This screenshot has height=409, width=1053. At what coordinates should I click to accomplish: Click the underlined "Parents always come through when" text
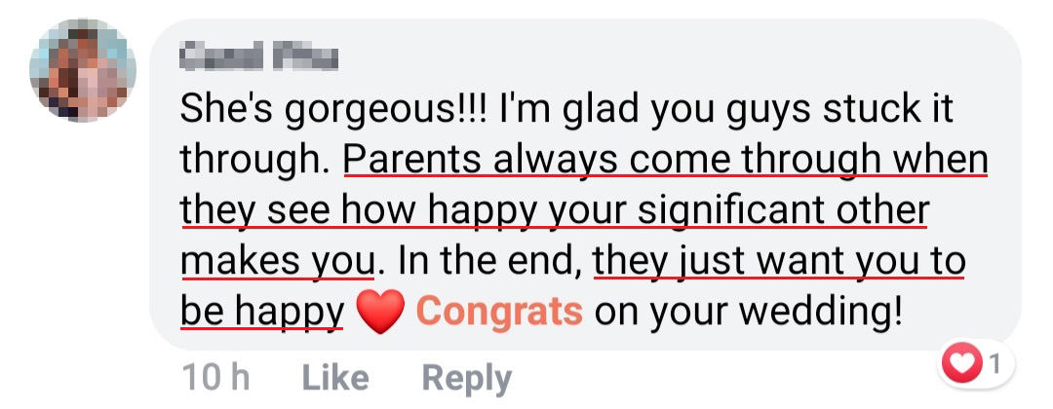tap(666, 161)
